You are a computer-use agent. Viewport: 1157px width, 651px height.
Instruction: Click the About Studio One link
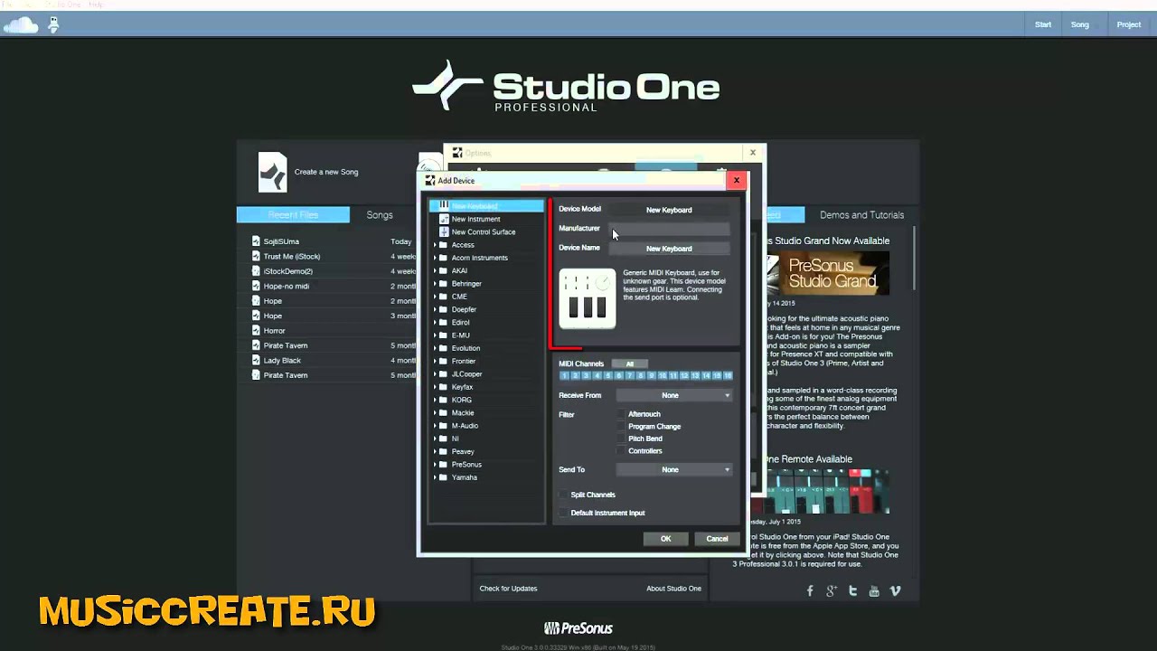click(673, 589)
